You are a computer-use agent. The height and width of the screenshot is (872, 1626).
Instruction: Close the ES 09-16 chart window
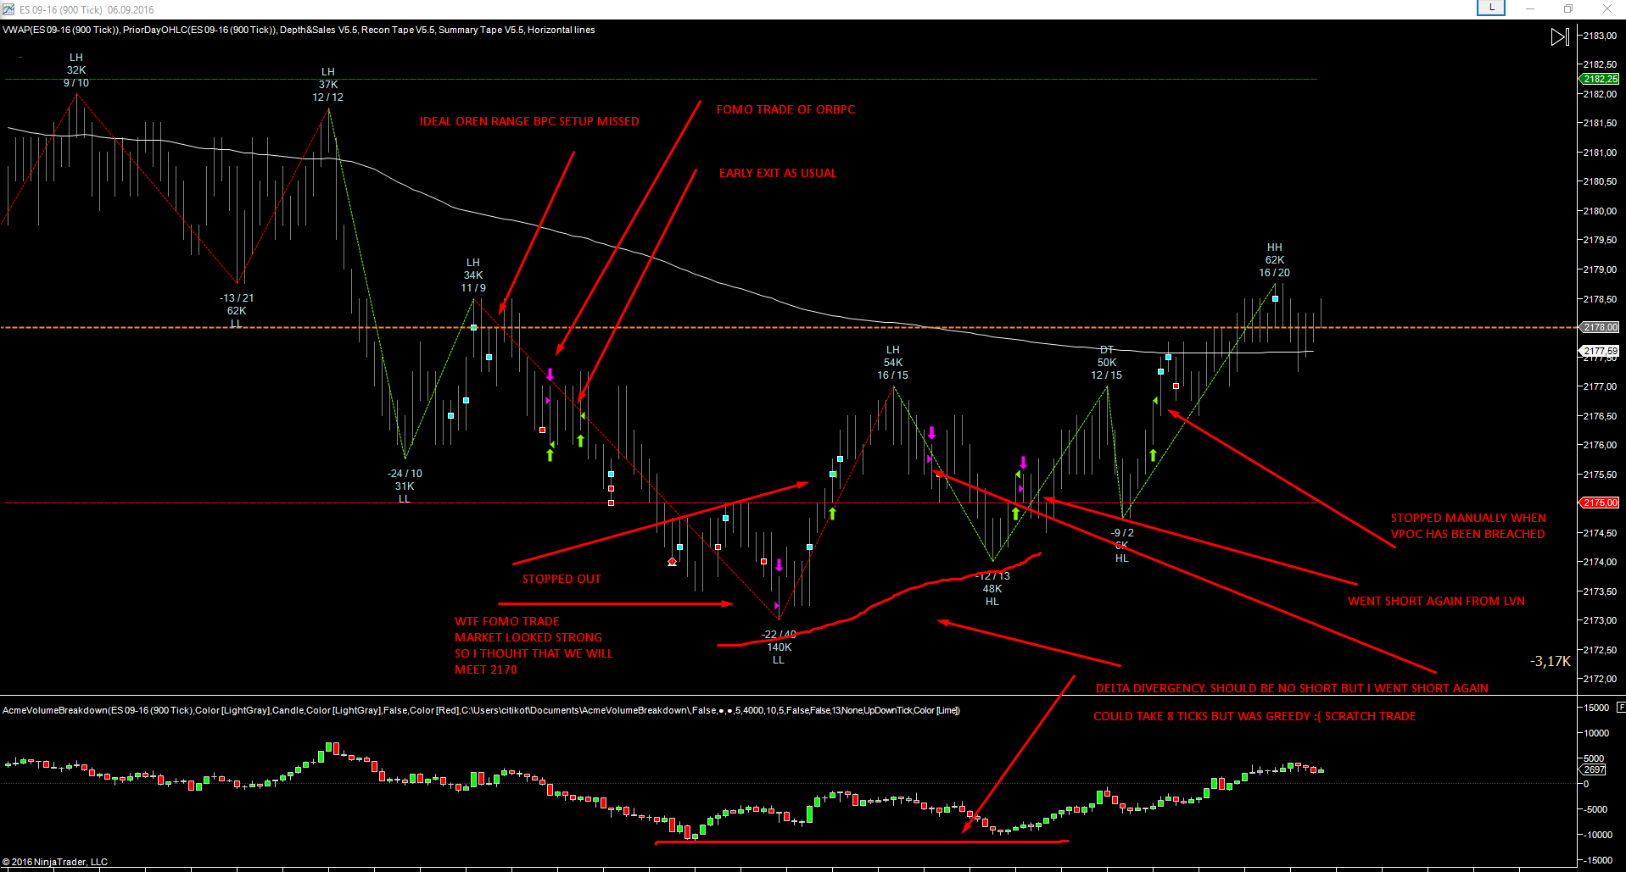[x=1606, y=9]
